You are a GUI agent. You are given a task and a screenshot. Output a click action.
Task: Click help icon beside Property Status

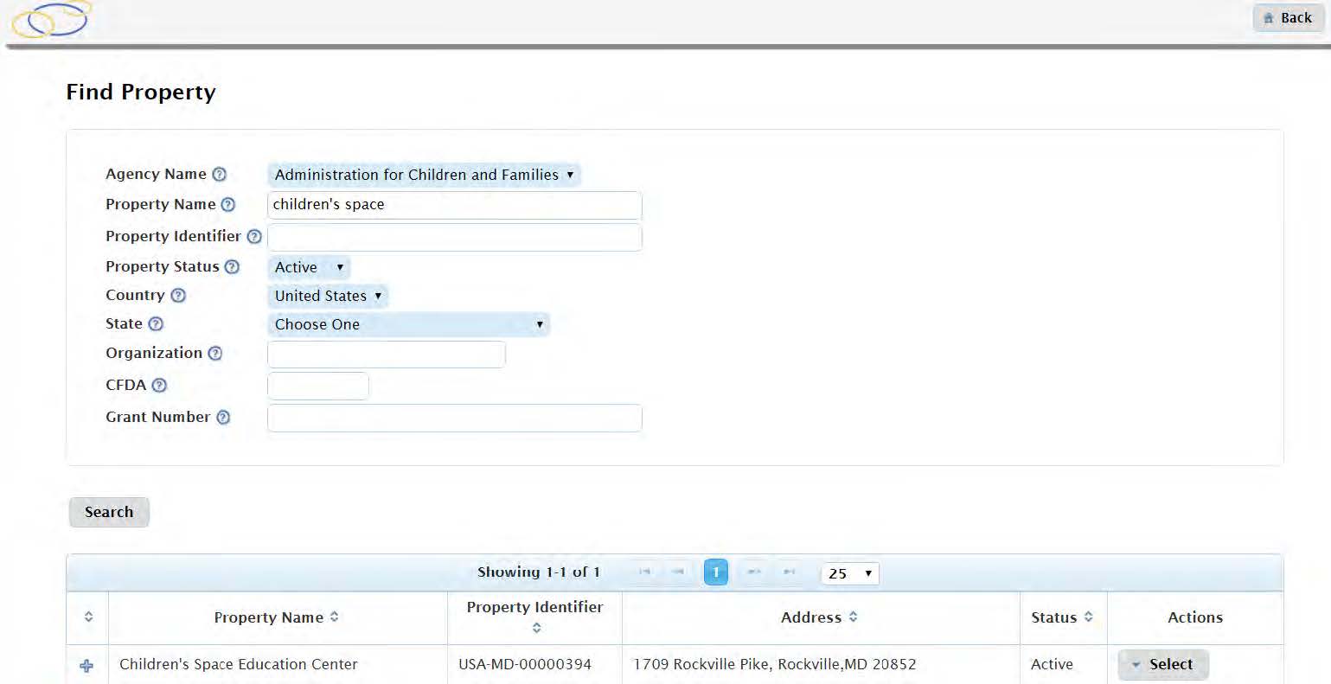point(232,267)
